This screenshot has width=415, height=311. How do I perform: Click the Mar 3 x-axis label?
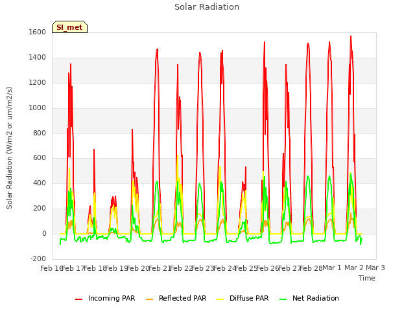point(375,268)
